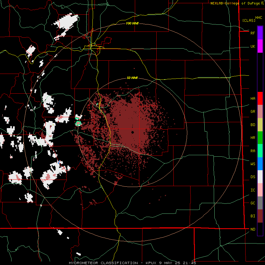This screenshot has height=265, width=265.
Task: Click the 'GR' legend label
Action: coord(253,112)
